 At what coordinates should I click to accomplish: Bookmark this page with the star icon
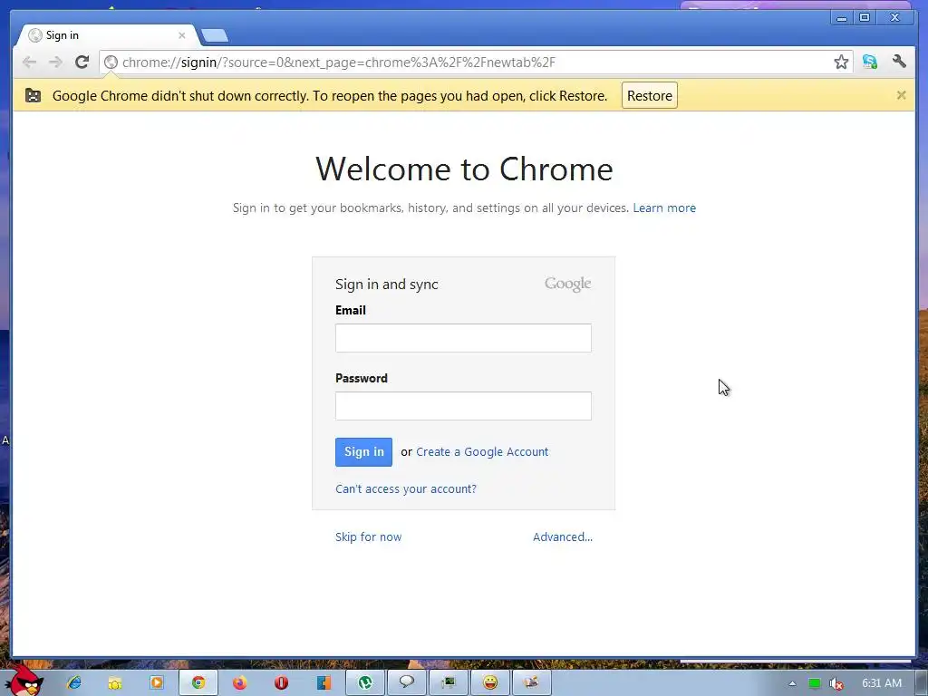point(841,63)
